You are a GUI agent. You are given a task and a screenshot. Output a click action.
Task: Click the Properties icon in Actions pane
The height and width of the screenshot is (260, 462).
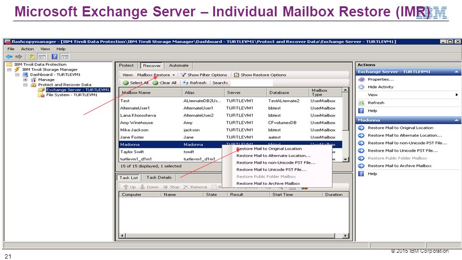[361, 79]
